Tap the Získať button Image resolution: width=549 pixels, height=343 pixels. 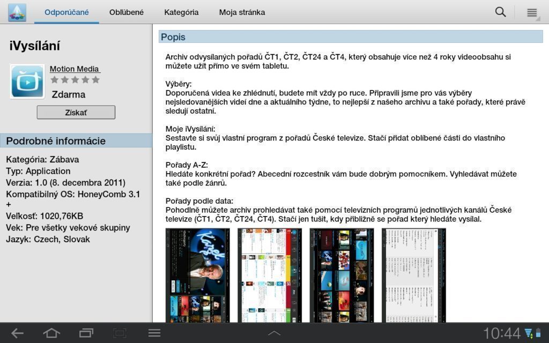(76, 113)
